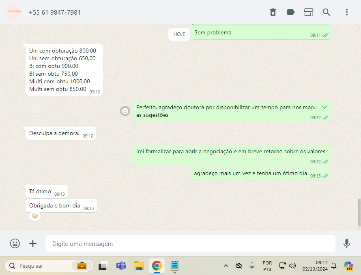361x275 pixels.
Task: Click the 'Digite uma mensagem' input field
Action: pyautogui.click(x=190, y=244)
